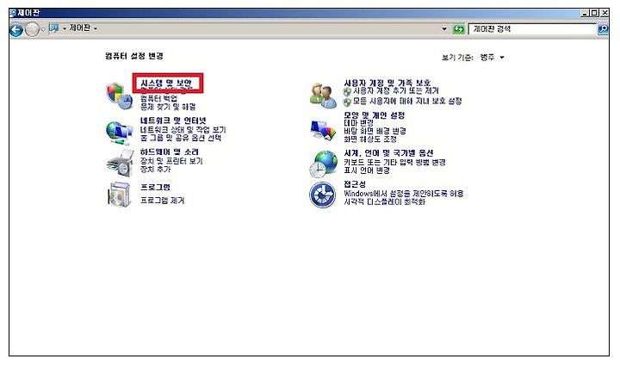The image size is (620, 365).
Task: Open Appearance and Personalization monitor icon
Action: (x=323, y=130)
